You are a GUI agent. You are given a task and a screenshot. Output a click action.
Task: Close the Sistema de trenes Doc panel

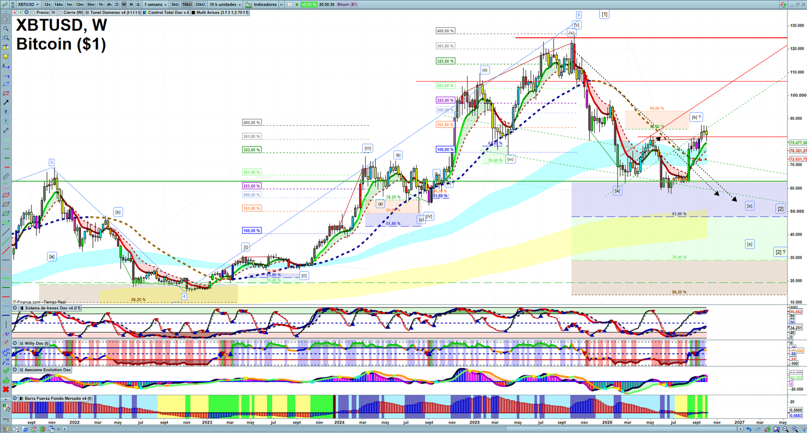[15, 308]
